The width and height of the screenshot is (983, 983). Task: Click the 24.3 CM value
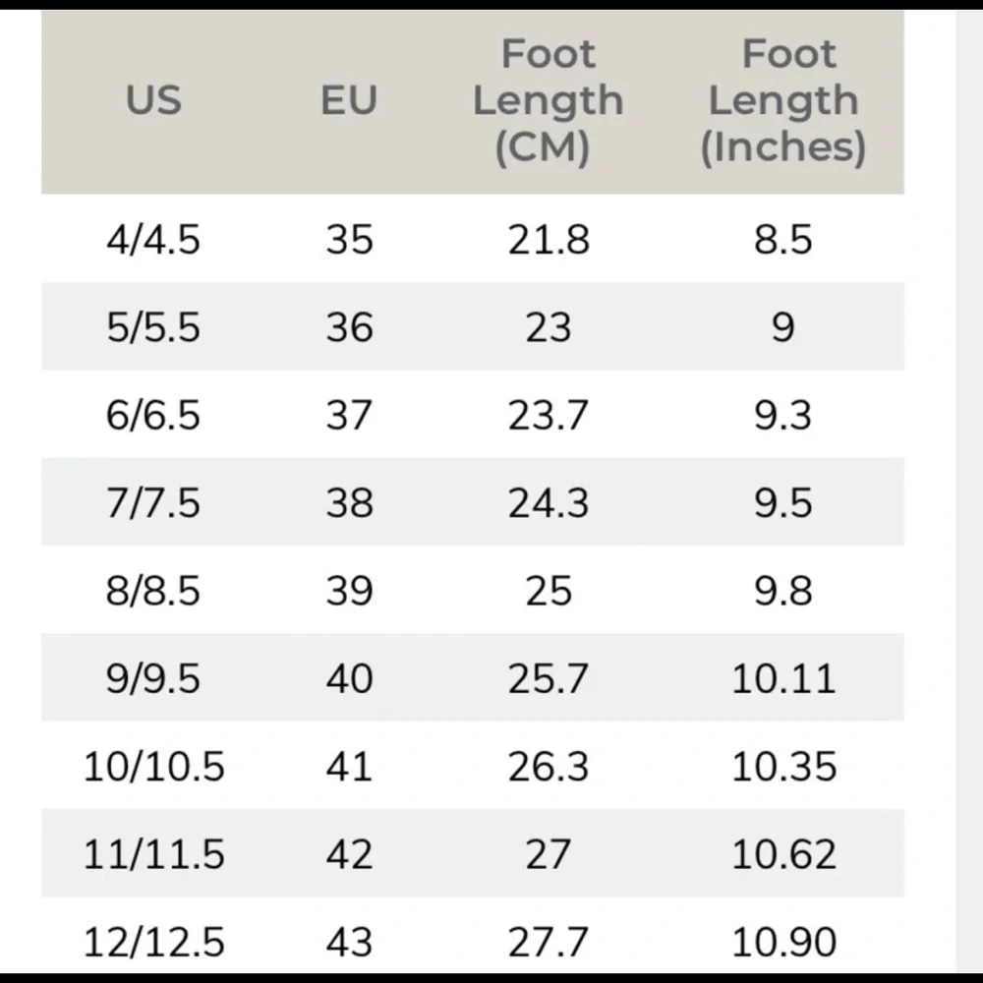[548, 502]
